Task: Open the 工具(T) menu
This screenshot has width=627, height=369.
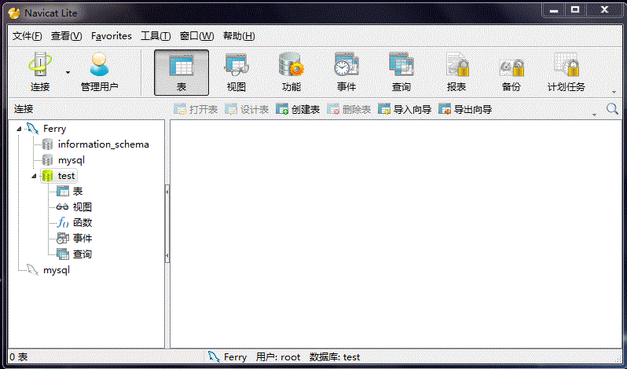Action: coord(155,36)
